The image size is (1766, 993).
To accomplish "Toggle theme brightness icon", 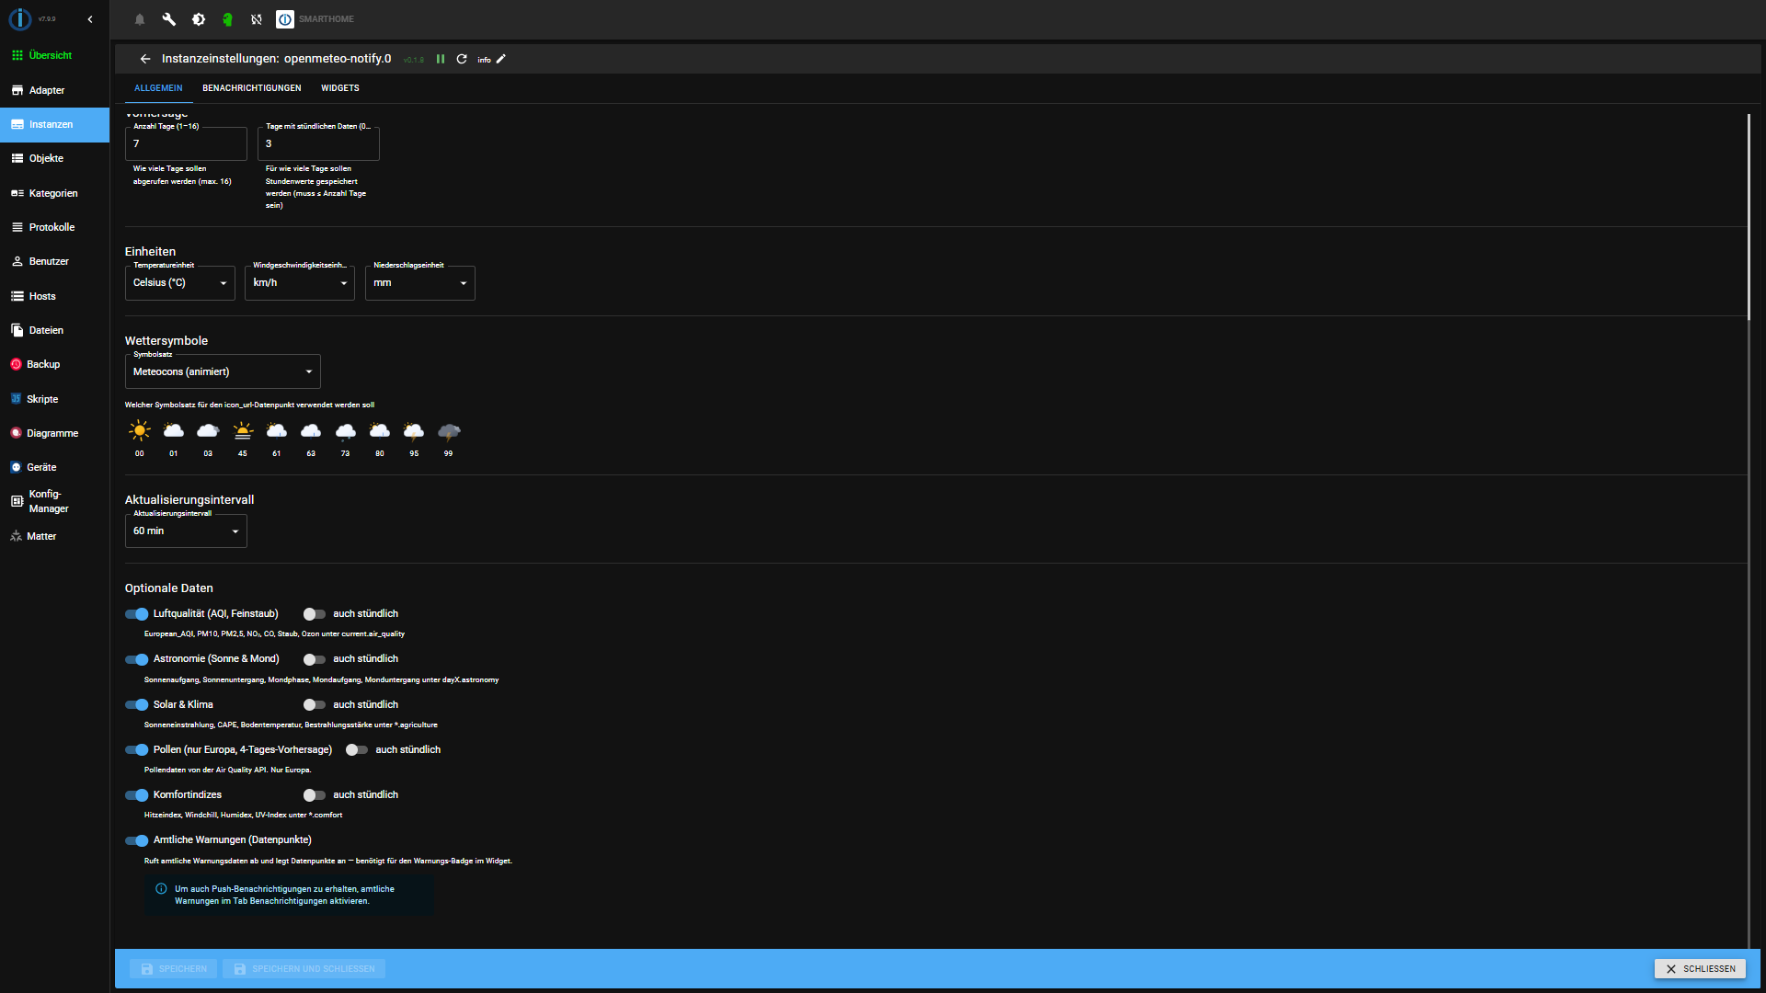I will pos(199,19).
